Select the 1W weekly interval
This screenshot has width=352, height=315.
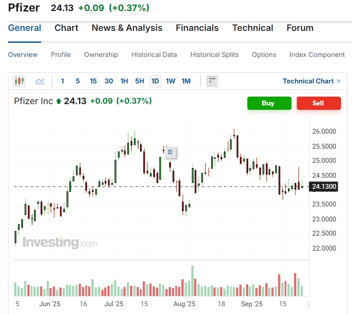[x=170, y=81]
